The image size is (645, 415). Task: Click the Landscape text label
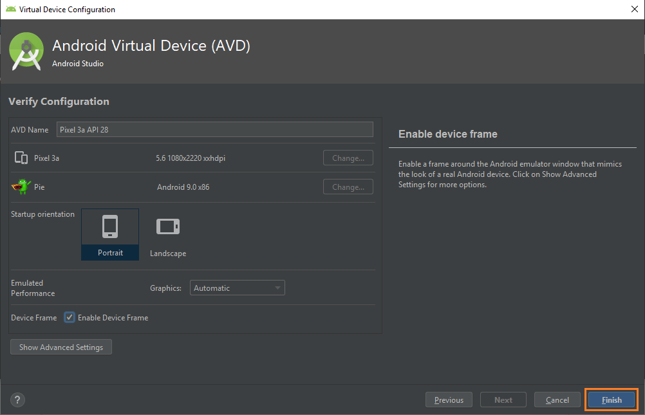point(168,254)
